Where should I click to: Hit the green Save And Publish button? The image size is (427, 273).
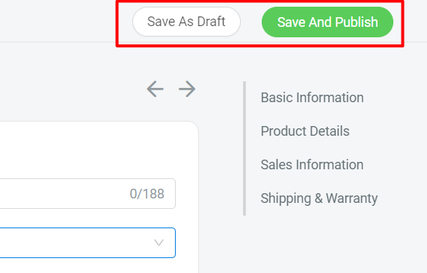coord(328,22)
